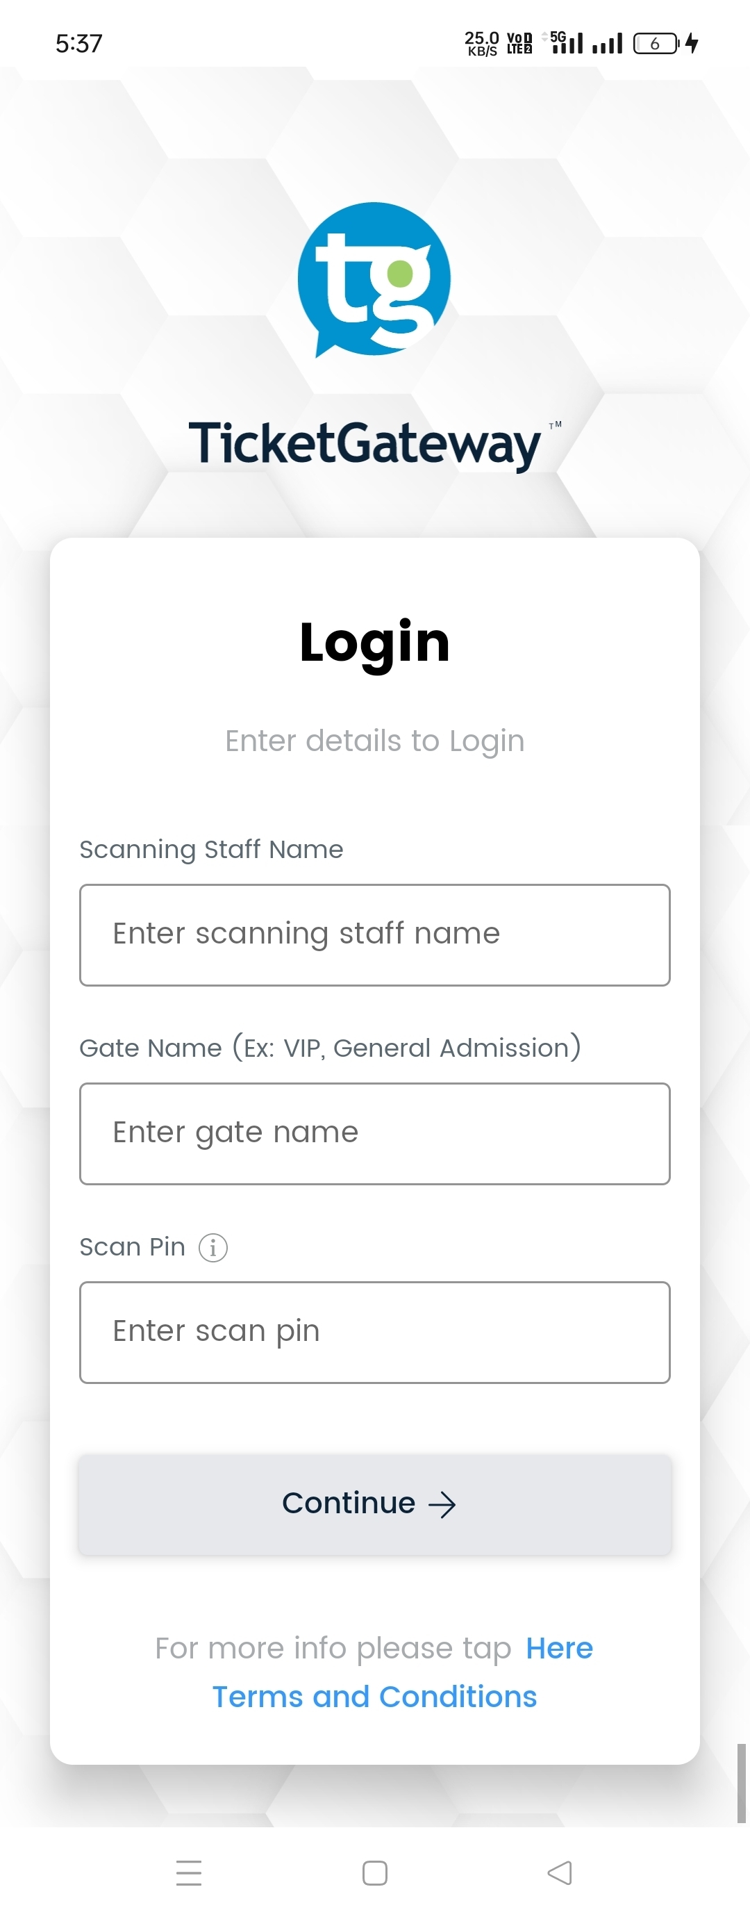The width and height of the screenshot is (750, 1919).
Task: Tap the battery level indicator
Action: pos(656,43)
